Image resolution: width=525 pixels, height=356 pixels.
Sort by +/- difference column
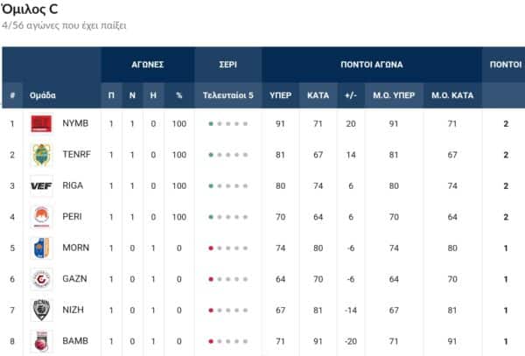pyautogui.click(x=351, y=94)
